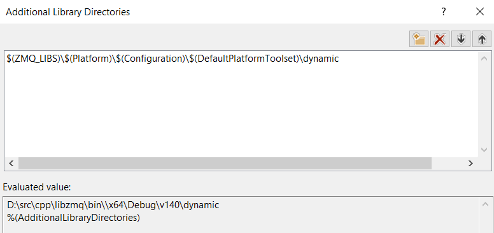Close the Additional Library Directories dialog
Viewport: 494px width, 233px height.
point(480,12)
